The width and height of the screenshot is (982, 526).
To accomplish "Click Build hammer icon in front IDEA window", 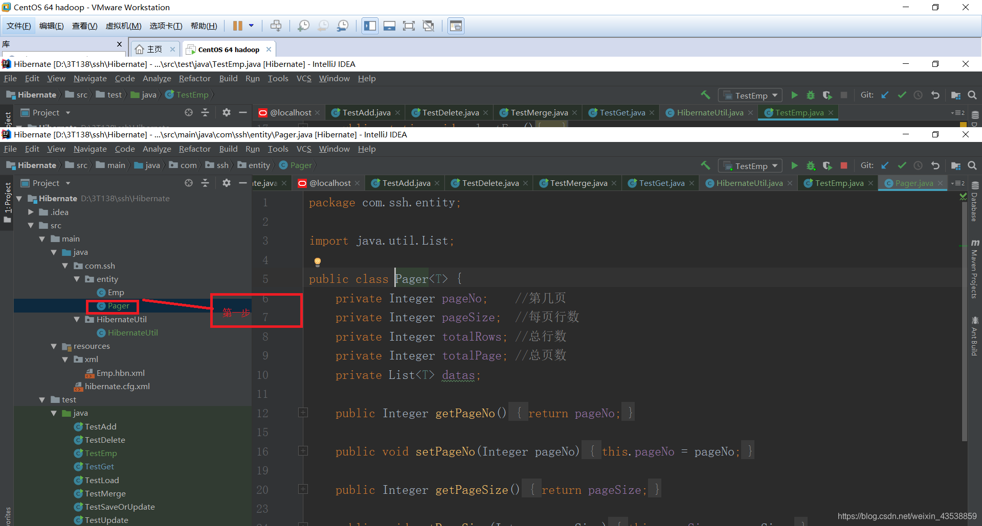I will coord(705,165).
